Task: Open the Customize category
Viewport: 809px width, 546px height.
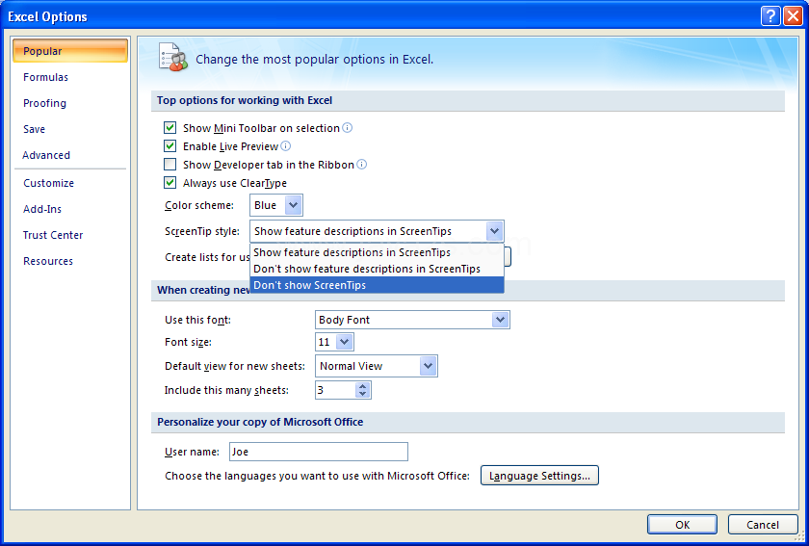Action: 48,183
